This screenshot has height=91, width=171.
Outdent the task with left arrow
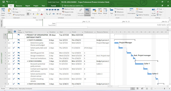[47, 14]
